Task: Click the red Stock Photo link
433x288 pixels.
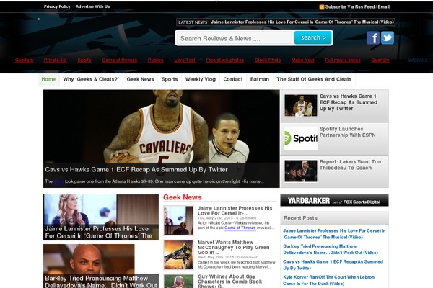Action: click(x=268, y=60)
